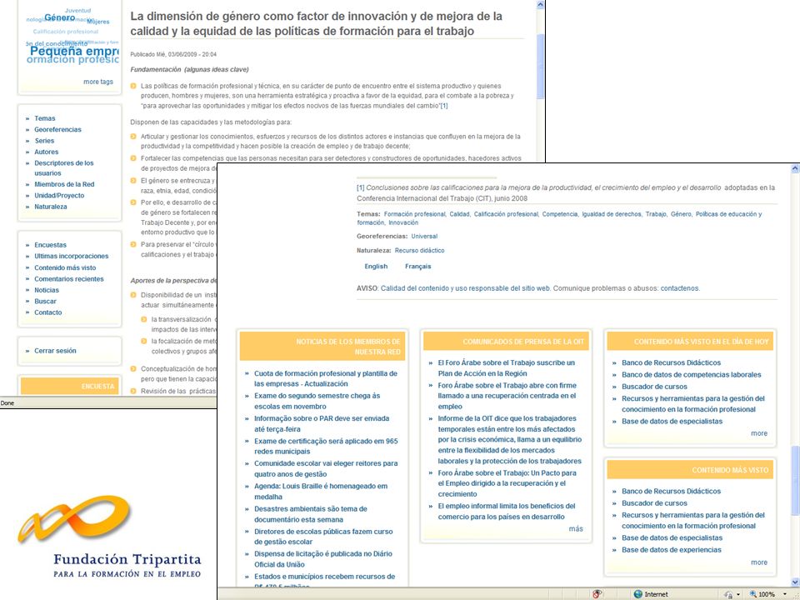Open the Buscar sidebar link
Image resolution: width=800 pixels, height=600 pixels.
coord(45,302)
